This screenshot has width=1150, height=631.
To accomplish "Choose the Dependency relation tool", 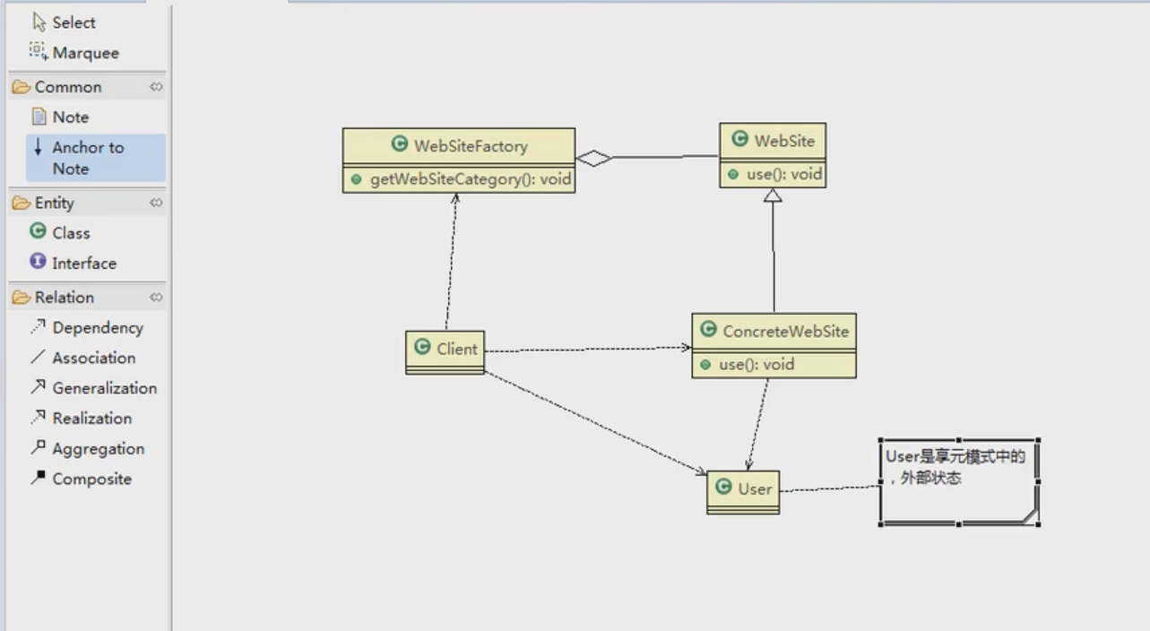I will [87, 327].
